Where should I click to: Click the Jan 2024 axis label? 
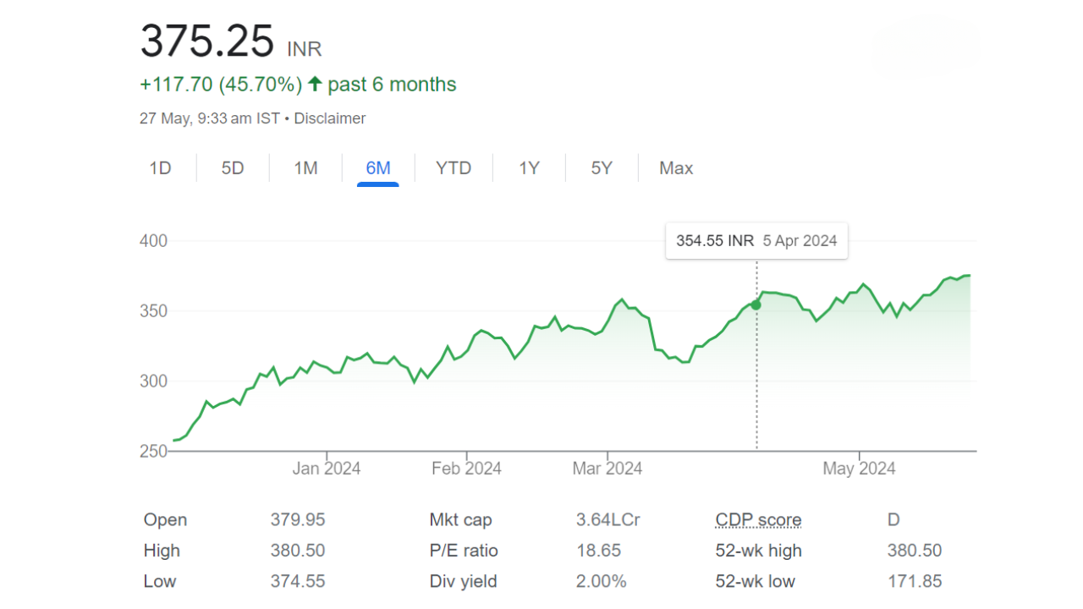pos(327,468)
